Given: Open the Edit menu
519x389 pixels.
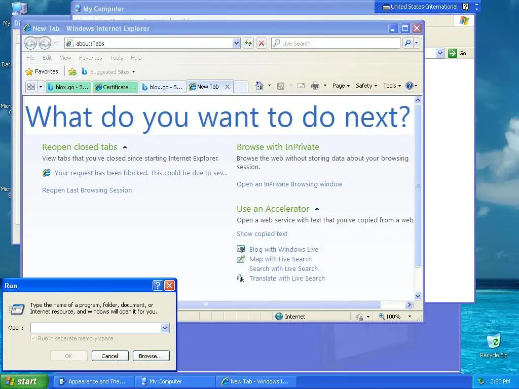Looking at the screenshot, I should coord(47,58).
